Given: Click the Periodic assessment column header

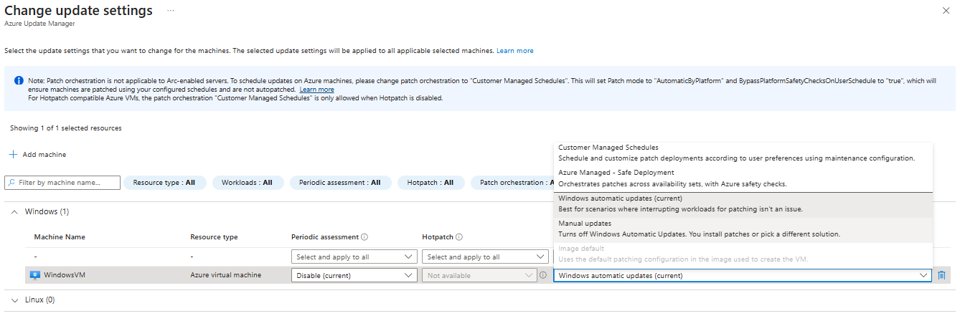Looking at the screenshot, I should [325, 237].
